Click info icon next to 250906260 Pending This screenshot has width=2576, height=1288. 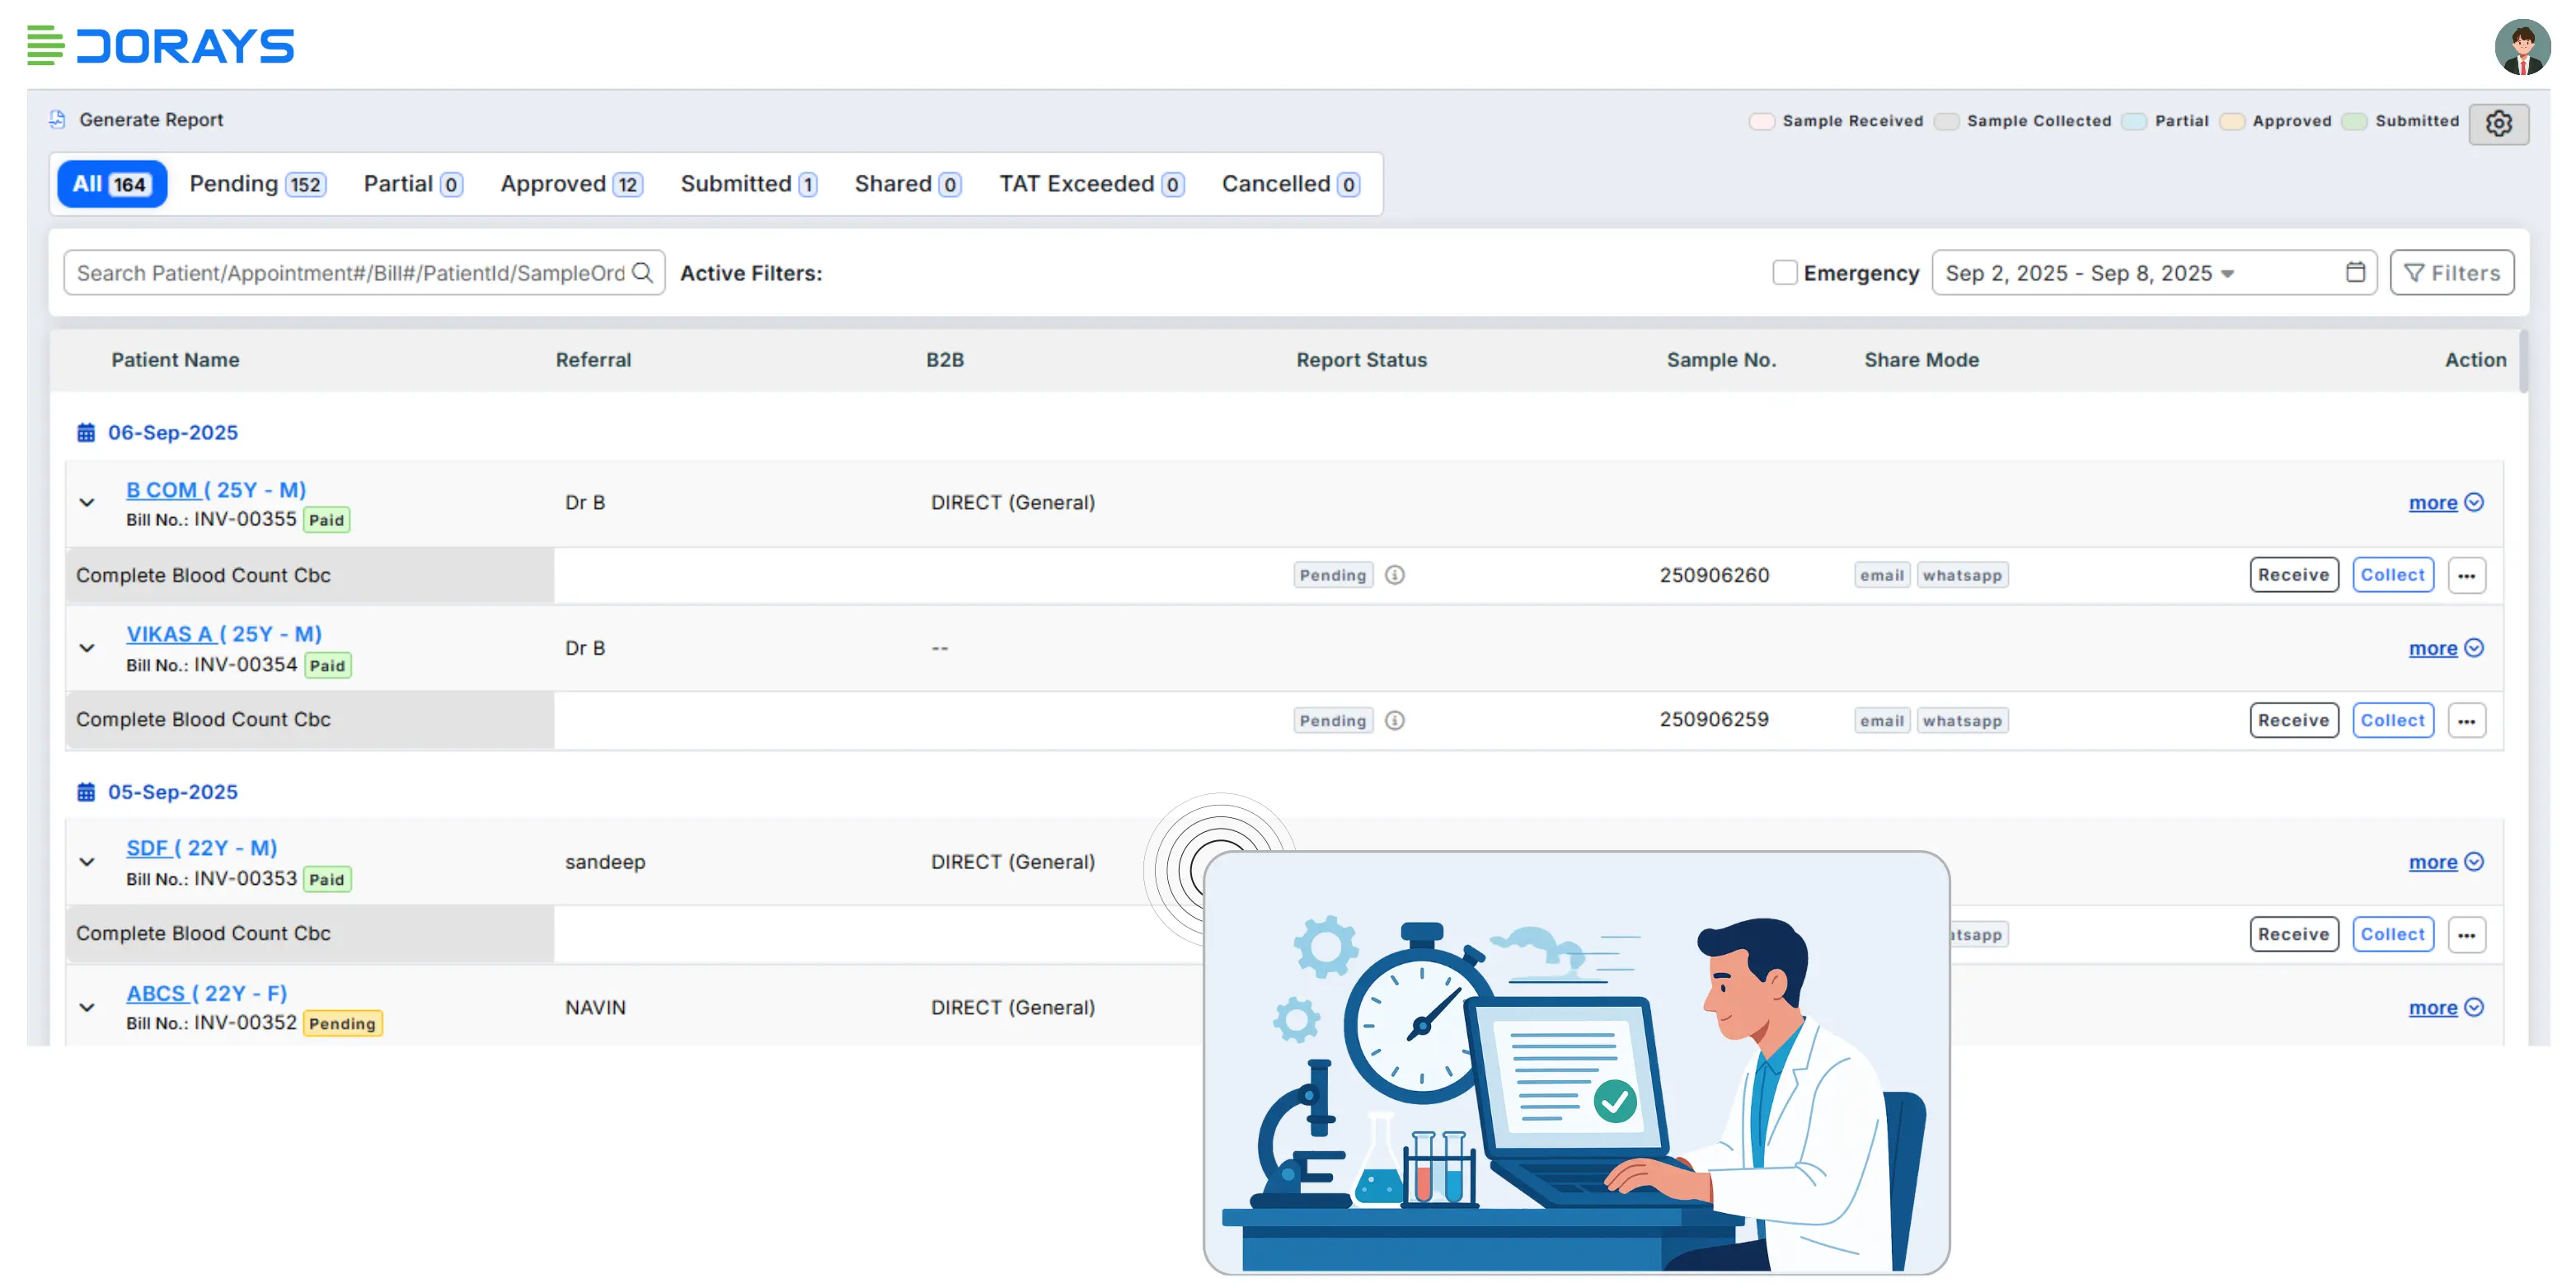tap(1394, 575)
